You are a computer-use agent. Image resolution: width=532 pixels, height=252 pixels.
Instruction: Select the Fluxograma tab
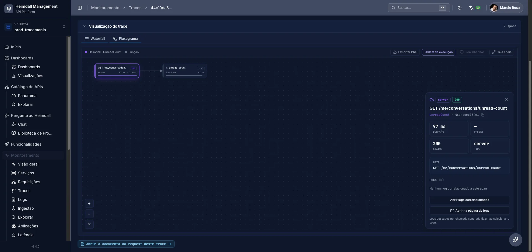125,39
